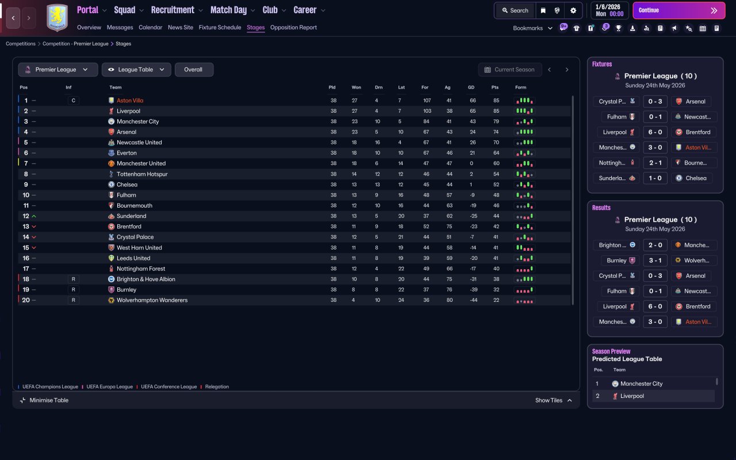This screenshot has height=460, width=736.
Task: Click the trophy icon in the bookmarks bar
Action: coord(619,28)
